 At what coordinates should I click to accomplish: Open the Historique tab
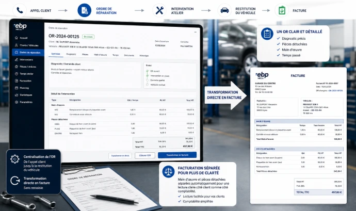click(144, 55)
